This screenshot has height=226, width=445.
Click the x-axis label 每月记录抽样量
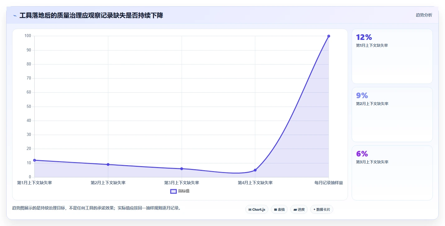(329, 183)
